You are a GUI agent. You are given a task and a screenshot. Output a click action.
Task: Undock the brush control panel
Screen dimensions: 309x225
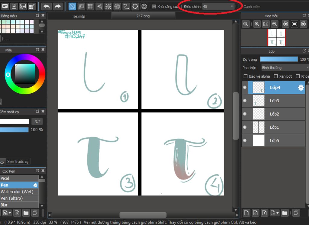(37, 111)
